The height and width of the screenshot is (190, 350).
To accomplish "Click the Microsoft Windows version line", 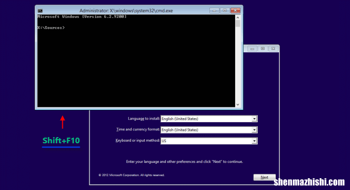I will (82, 17).
